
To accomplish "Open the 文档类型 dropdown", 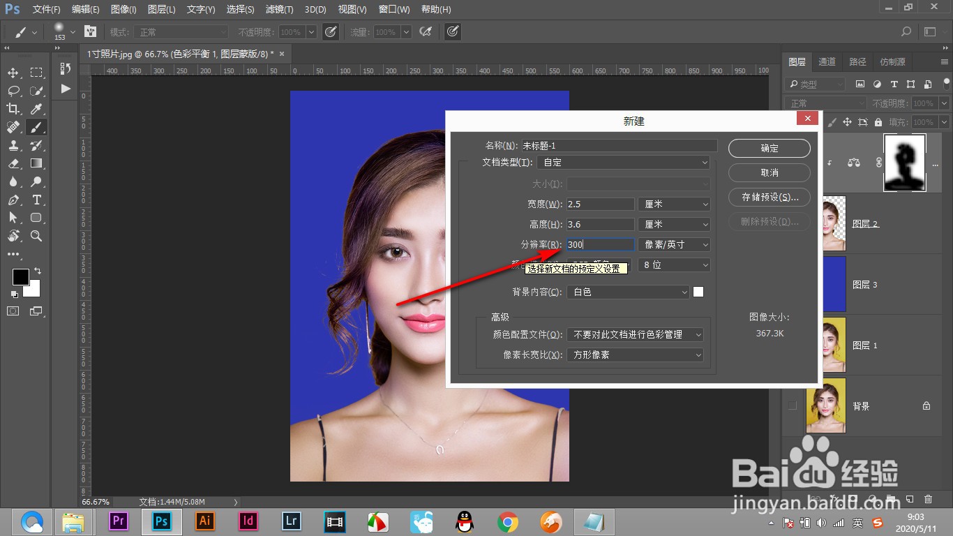I will 623,162.
